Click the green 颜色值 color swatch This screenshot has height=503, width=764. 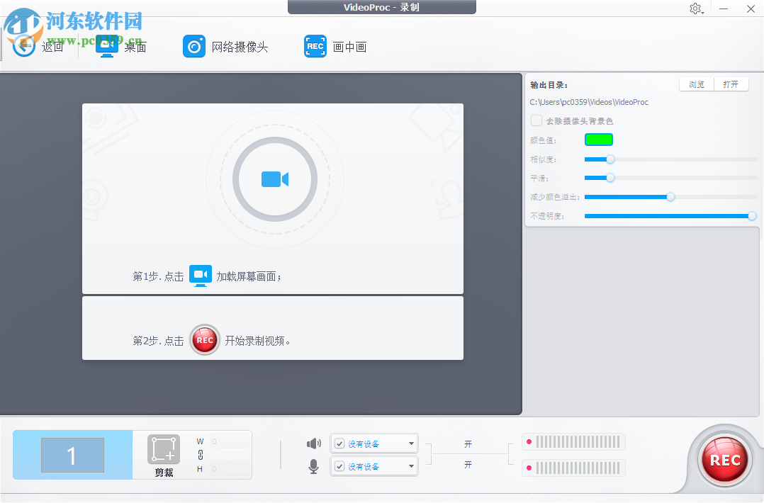[x=598, y=139]
